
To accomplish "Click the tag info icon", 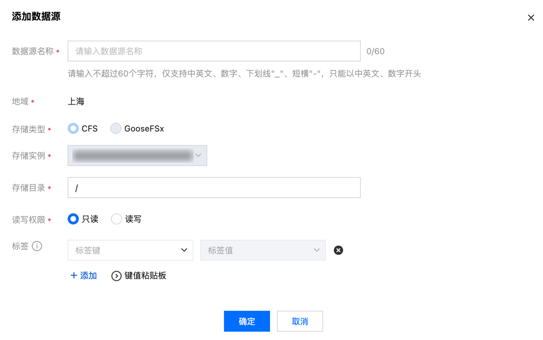I will click(37, 246).
